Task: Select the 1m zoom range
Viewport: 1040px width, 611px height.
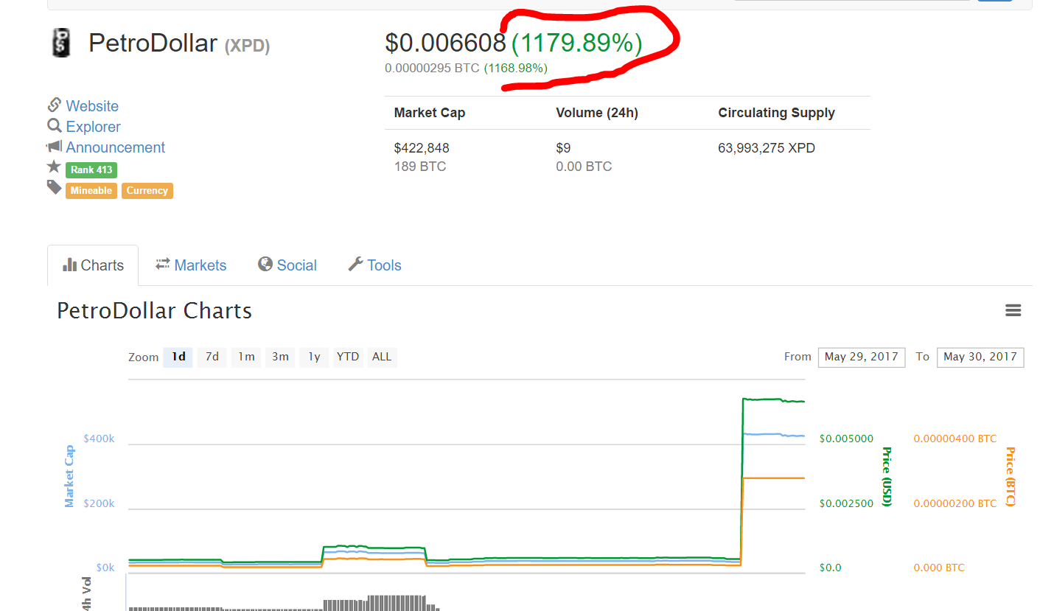Action: 245,357
